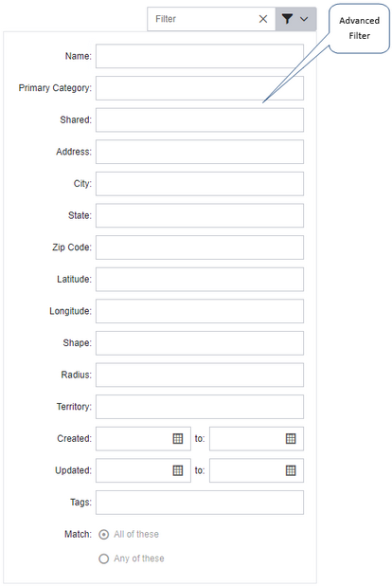The width and height of the screenshot is (392, 586).
Task: Open the Created start date calendar icon
Action: (x=178, y=438)
